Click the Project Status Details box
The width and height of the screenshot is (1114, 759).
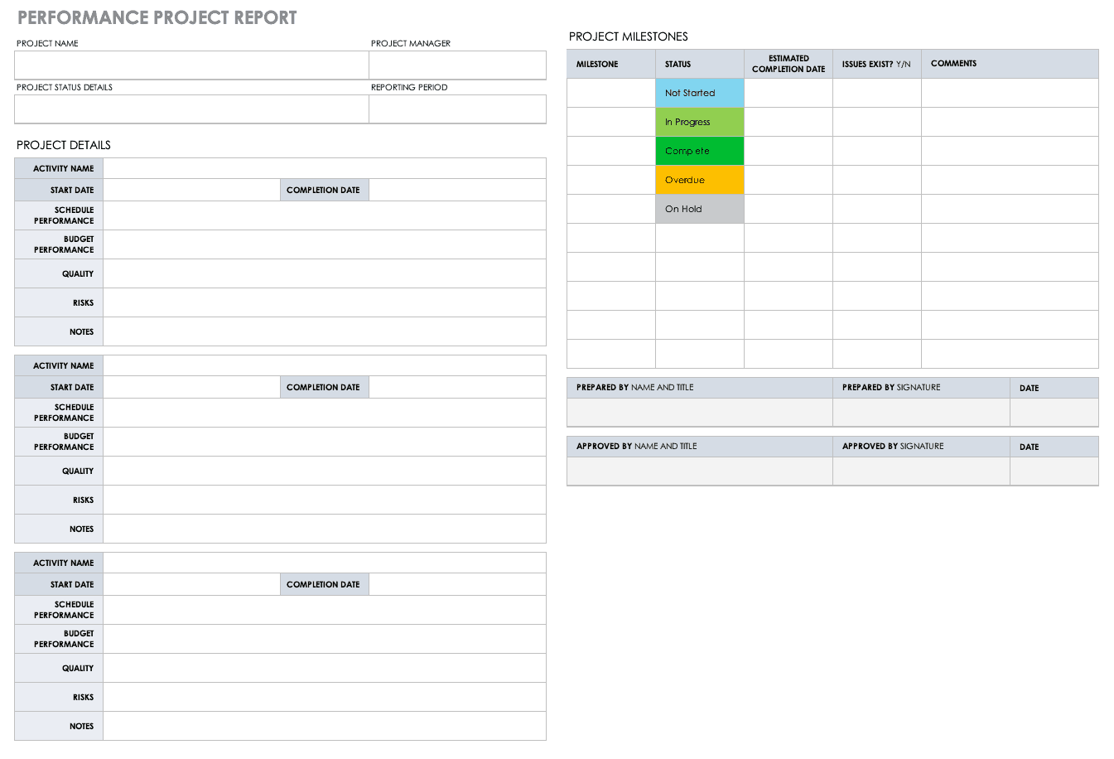pos(191,109)
